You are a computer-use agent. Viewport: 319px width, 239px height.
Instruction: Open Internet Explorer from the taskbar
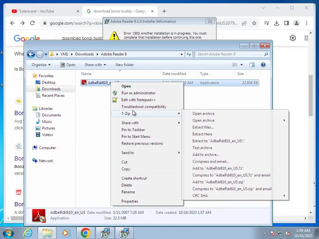pyautogui.click(x=27, y=233)
